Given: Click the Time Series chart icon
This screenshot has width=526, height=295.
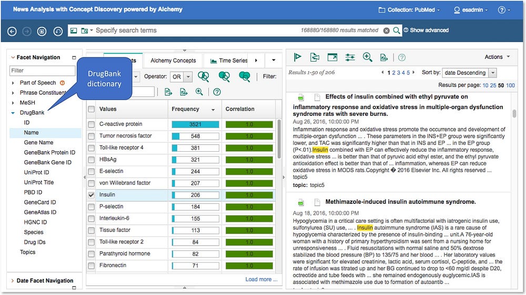Looking at the screenshot, I should [x=214, y=61].
